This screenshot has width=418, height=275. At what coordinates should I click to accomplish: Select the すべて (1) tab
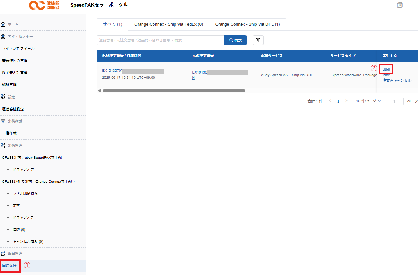113,24
